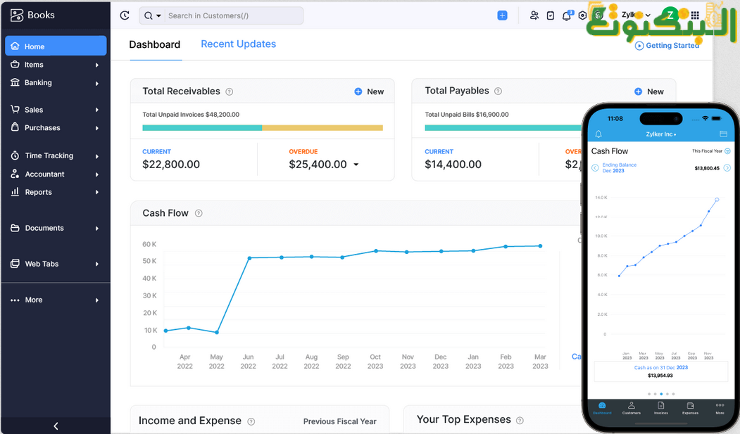Click the $22,800.00 current receivables amount
The height and width of the screenshot is (434, 740).
click(171, 165)
